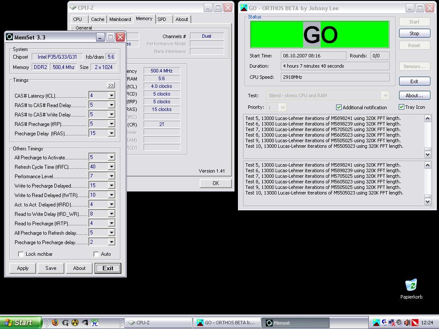439x329 pixels.
Task: Open the Mainboard tab in CPU-Z
Action: (120, 19)
